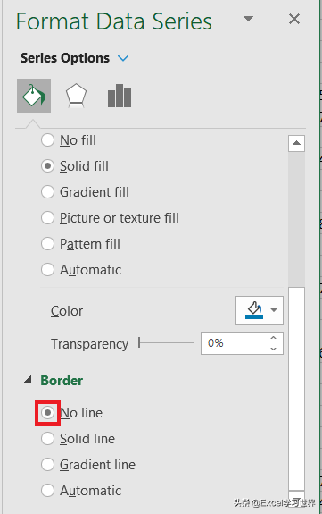The height and width of the screenshot is (514, 322).
Task: Decrease transparency with the down spinner
Action: pos(273,349)
